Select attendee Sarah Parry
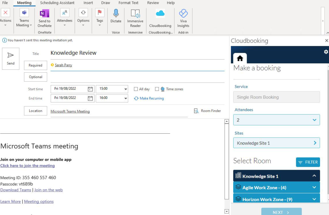This screenshot has width=329, height=215. pos(63,65)
